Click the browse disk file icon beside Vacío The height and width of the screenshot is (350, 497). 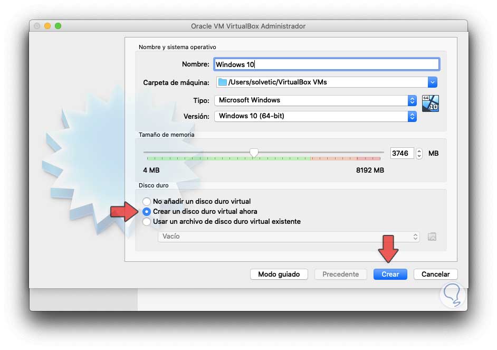pyautogui.click(x=432, y=237)
